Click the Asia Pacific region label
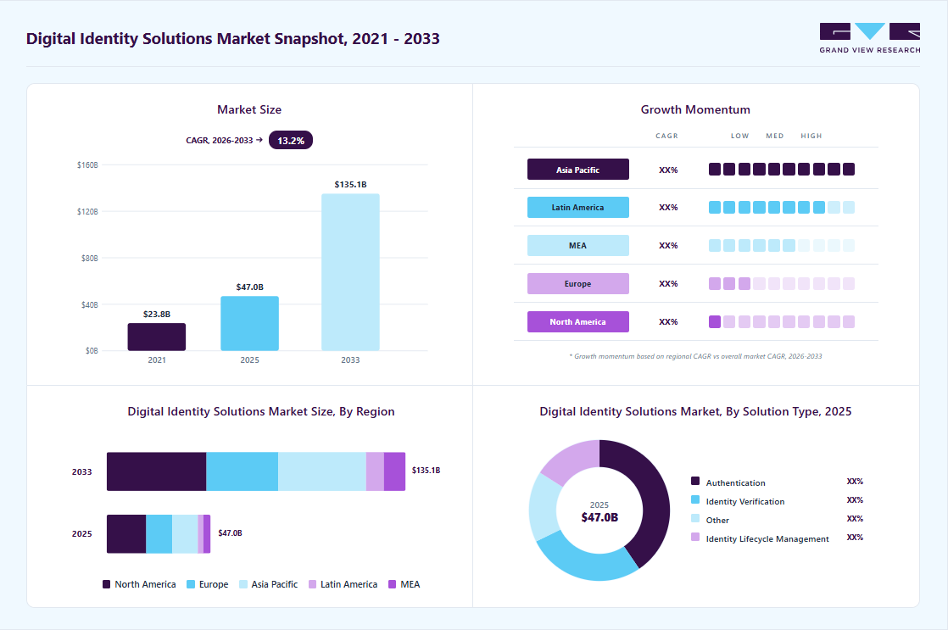The height and width of the screenshot is (630, 948). [x=578, y=170]
